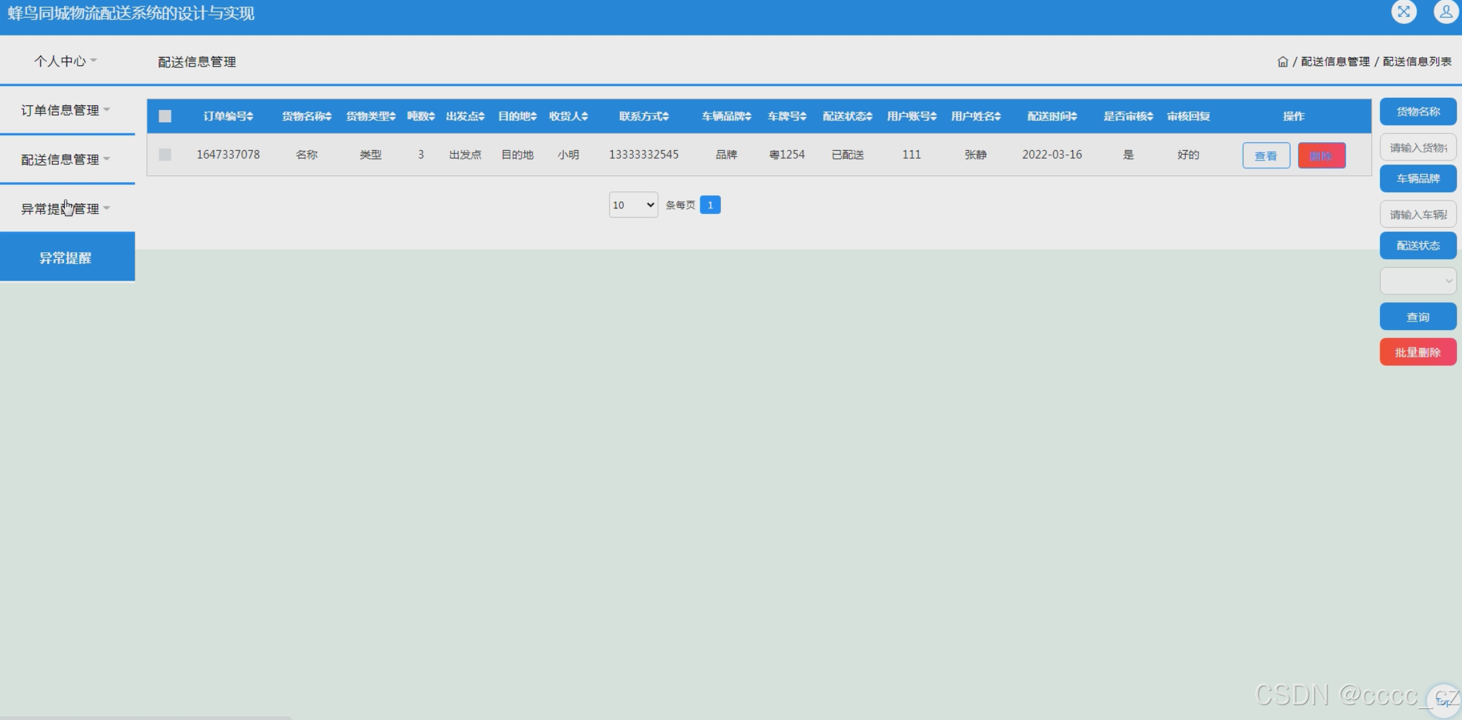This screenshot has height=720, width=1462.
Task: Sort table by 订单编号 column arrows
Action: pos(250,116)
